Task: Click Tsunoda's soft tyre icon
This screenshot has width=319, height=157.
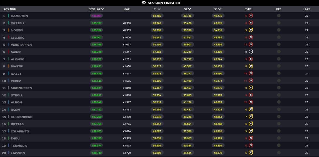Action: point(251,146)
